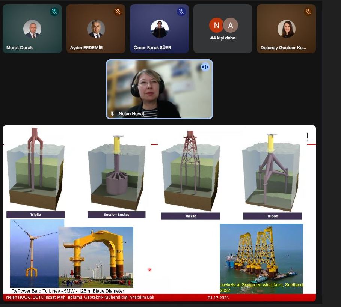
Task: Select Dolunay Gucluer's profile photo
Action: pos(286,29)
